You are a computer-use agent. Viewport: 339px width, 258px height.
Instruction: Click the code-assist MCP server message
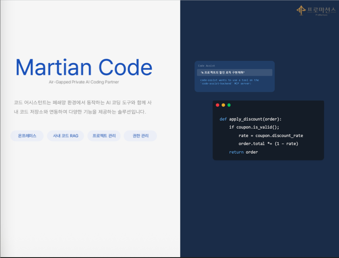pyautogui.click(x=230, y=82)
